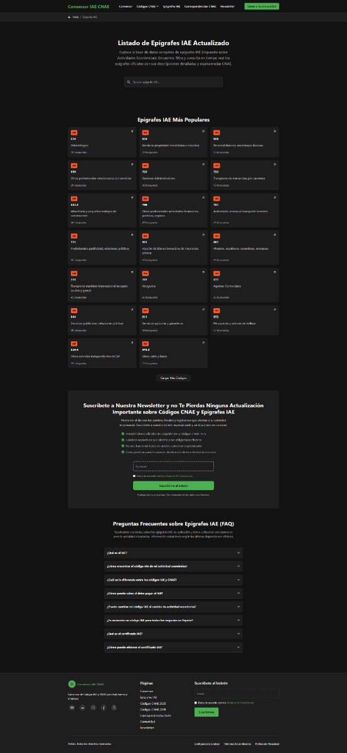Screen dimensions: 347x753
Task: Expand the '¿Qué es el IAE?' question
Action: click(x=173, y=553)
